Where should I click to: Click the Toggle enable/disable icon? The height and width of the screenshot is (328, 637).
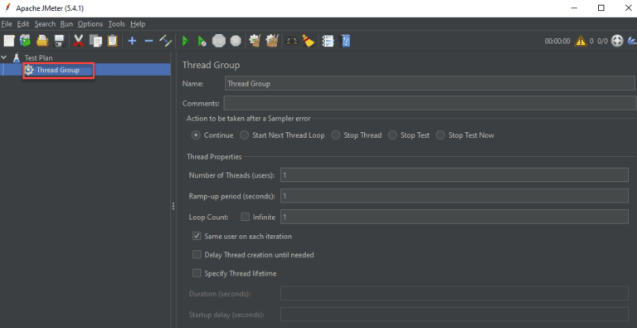pos(165,41)
